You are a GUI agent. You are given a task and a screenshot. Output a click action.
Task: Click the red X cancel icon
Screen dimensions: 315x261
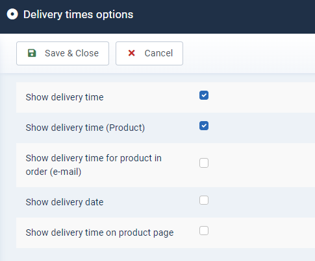pos(131,53)
